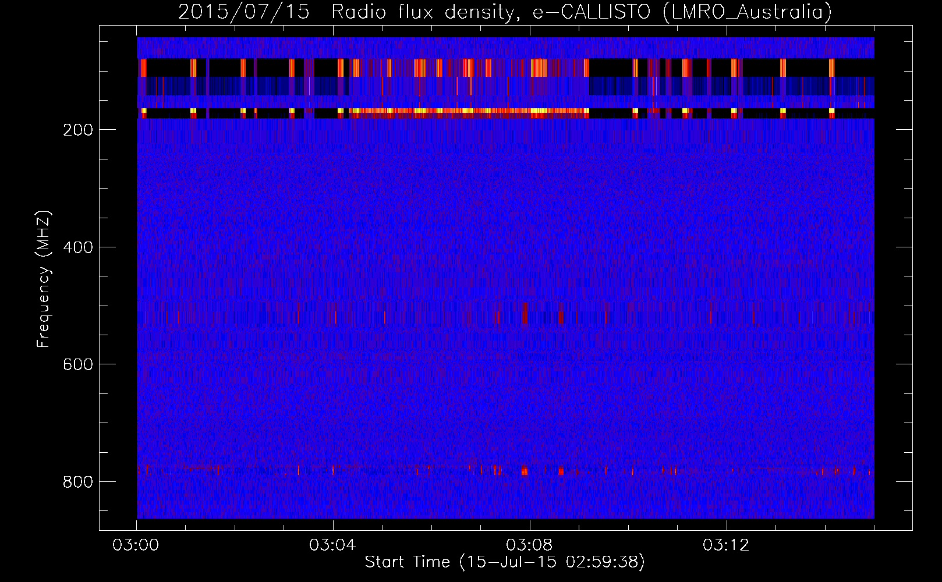Click the '800' frequency tick label

pos(78,482)
